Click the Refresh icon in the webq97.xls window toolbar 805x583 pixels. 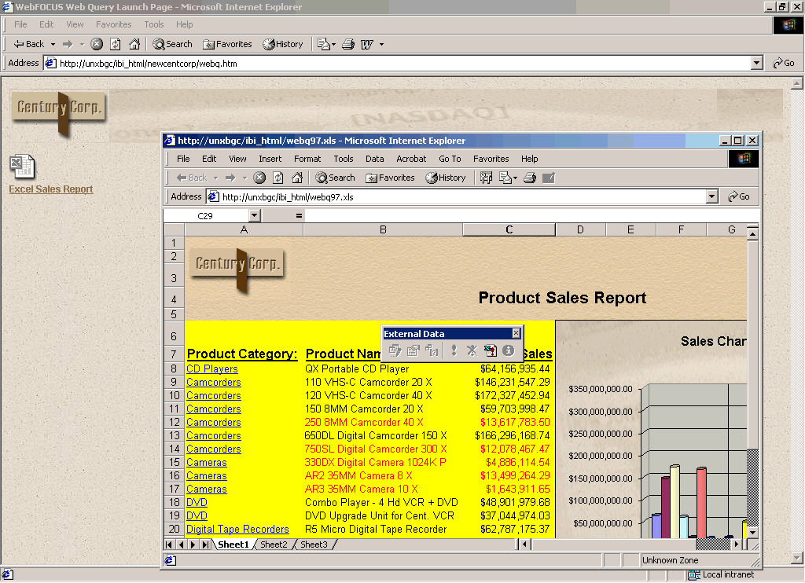(x=278, y=178)
